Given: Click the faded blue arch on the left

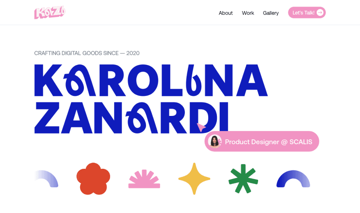Looking at the screenshot, I should (x=46, y=179).
